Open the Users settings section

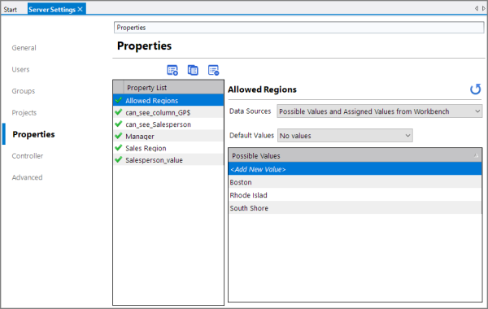tap(20, 69)
